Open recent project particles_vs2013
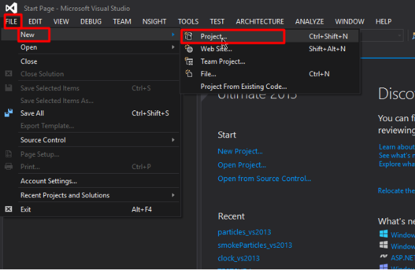This screenshot has height=270, width=415. (x=245, y=232)
